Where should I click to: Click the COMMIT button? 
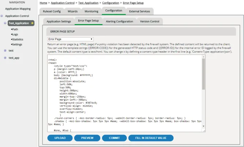pos(115,138)
